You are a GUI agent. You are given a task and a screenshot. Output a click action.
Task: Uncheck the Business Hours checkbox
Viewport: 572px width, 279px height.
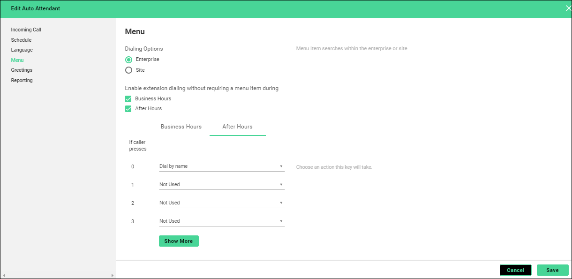[x=128, y=99]
